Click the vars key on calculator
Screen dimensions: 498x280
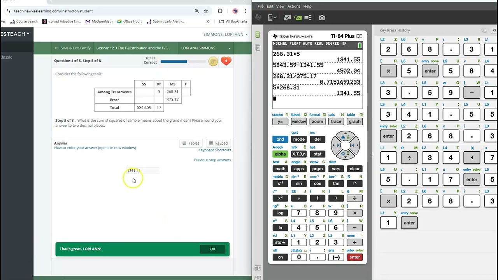[x=336, y=169]
